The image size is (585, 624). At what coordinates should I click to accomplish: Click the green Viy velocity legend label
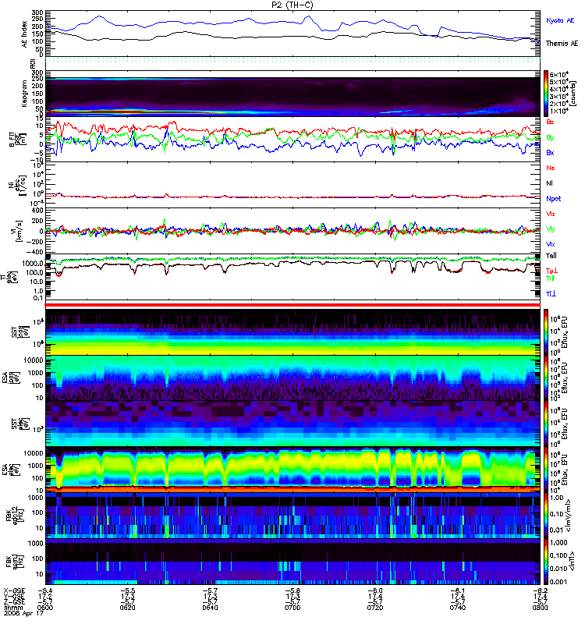551,229
